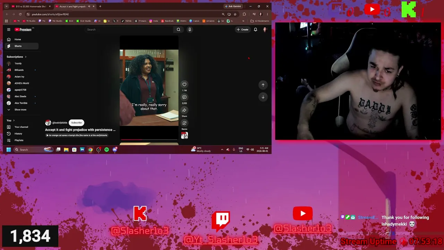Open the YouTube account avatar menu
444x250 pixels.
[x=265, y=30]
